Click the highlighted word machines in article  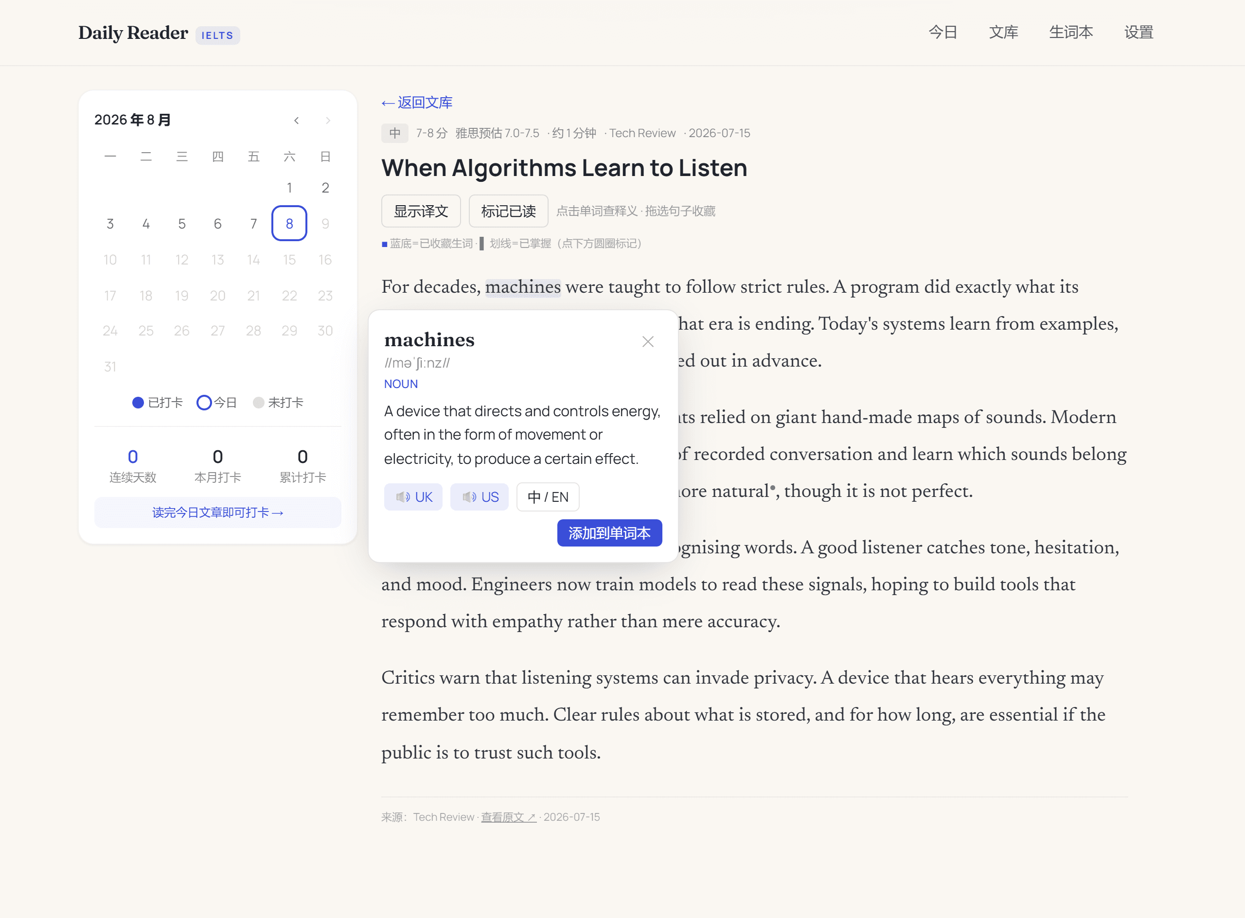coord(522,287)
